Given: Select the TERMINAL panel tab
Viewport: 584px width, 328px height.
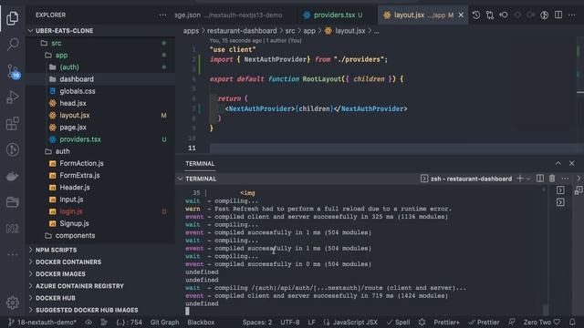Looking at the screenshot, I should pyautogui.click(x=200, y=164).
